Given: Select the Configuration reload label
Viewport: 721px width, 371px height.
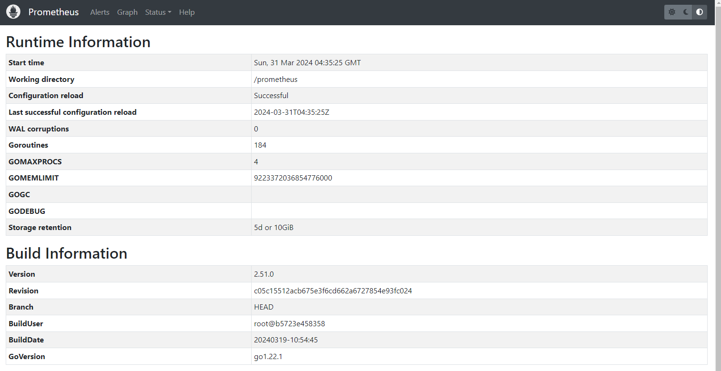Looking at the screenshot, I should [x=46, y=96].
